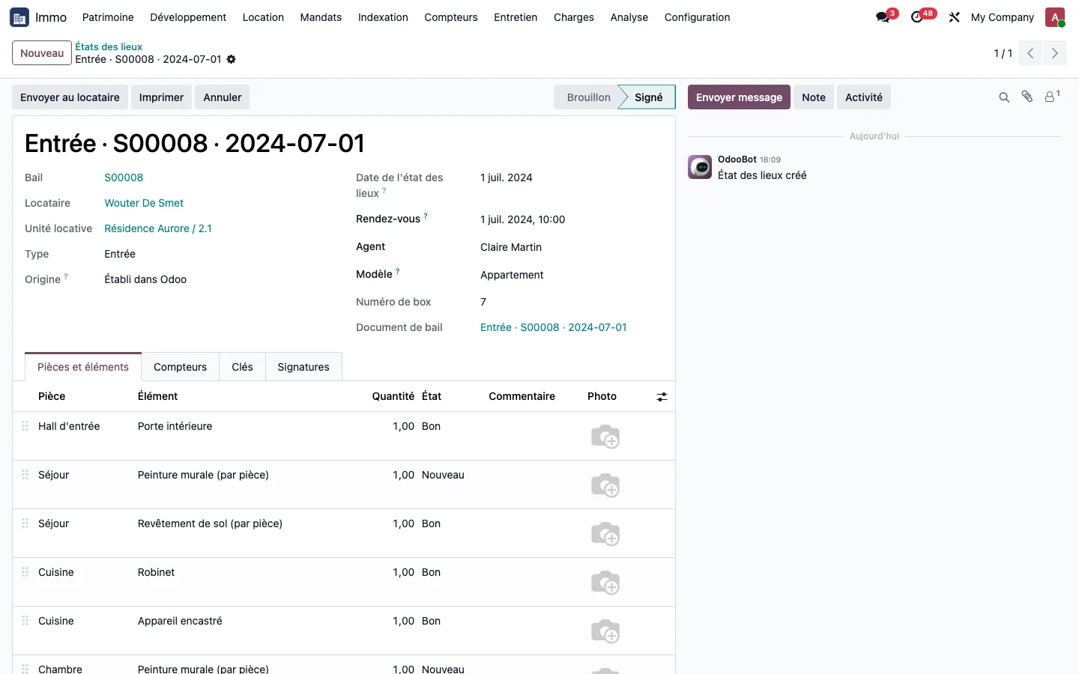This screenshot has height=674, width=1079.
Task: Click the debug tools wrench icon
Action: click(954, 17)
